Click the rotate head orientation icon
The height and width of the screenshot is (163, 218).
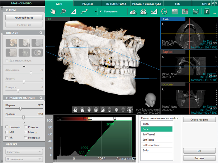click(x=130, y=110)
